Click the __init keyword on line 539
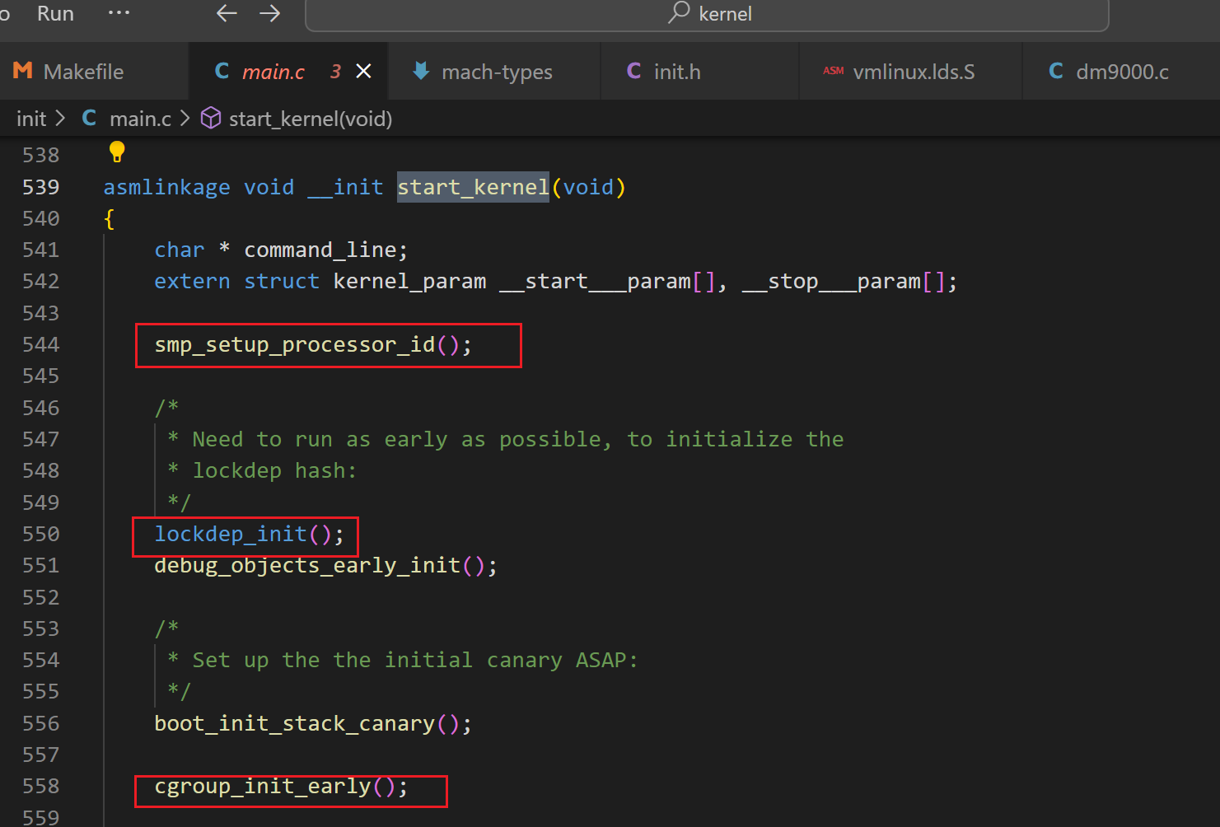The image size is (1220, 827). tap(345, 187)
